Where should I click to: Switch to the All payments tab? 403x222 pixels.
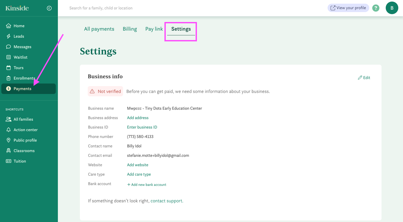(x=99, y=29)
